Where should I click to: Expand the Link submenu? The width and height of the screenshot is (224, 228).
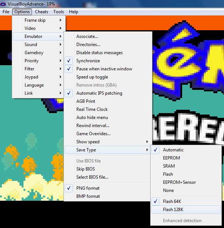(38, 93)
